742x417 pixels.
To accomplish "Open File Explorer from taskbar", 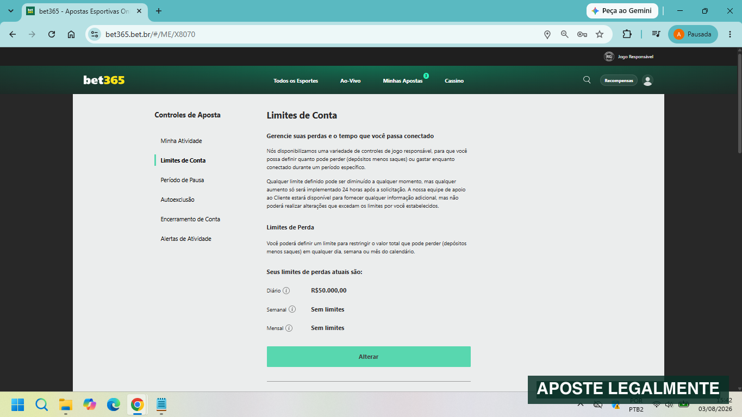I will pos(66,404).
